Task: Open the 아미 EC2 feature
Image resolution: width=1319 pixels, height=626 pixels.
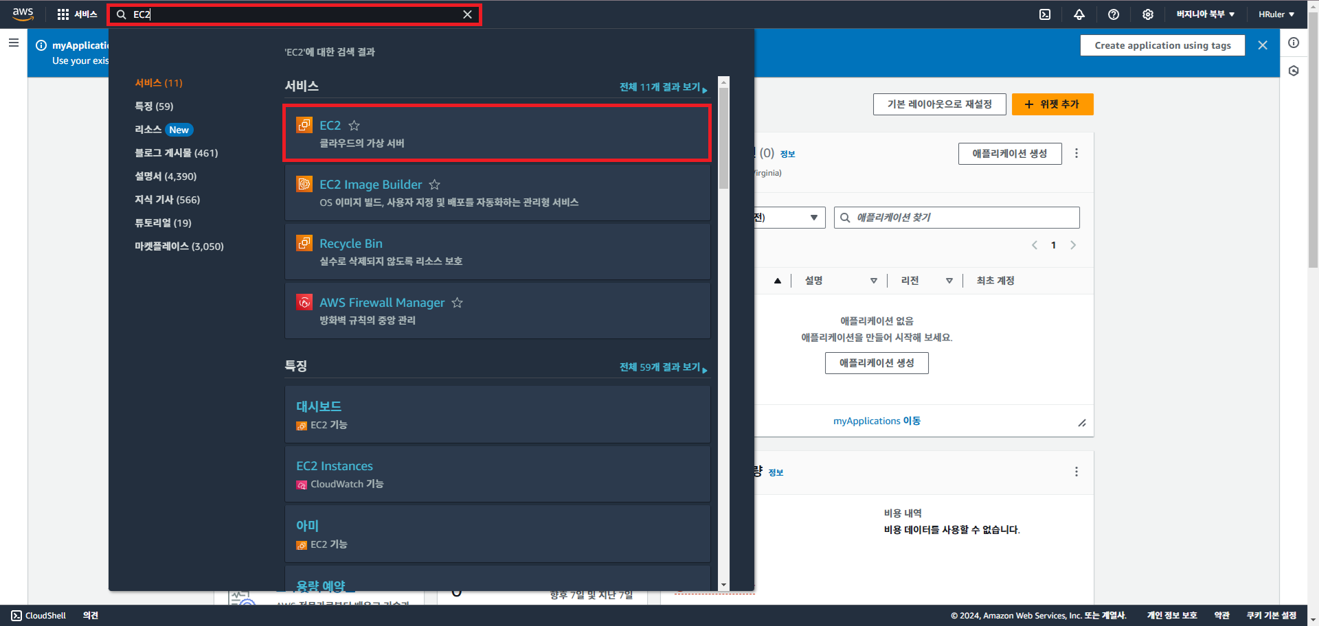Action: click(x=497, y=534)
